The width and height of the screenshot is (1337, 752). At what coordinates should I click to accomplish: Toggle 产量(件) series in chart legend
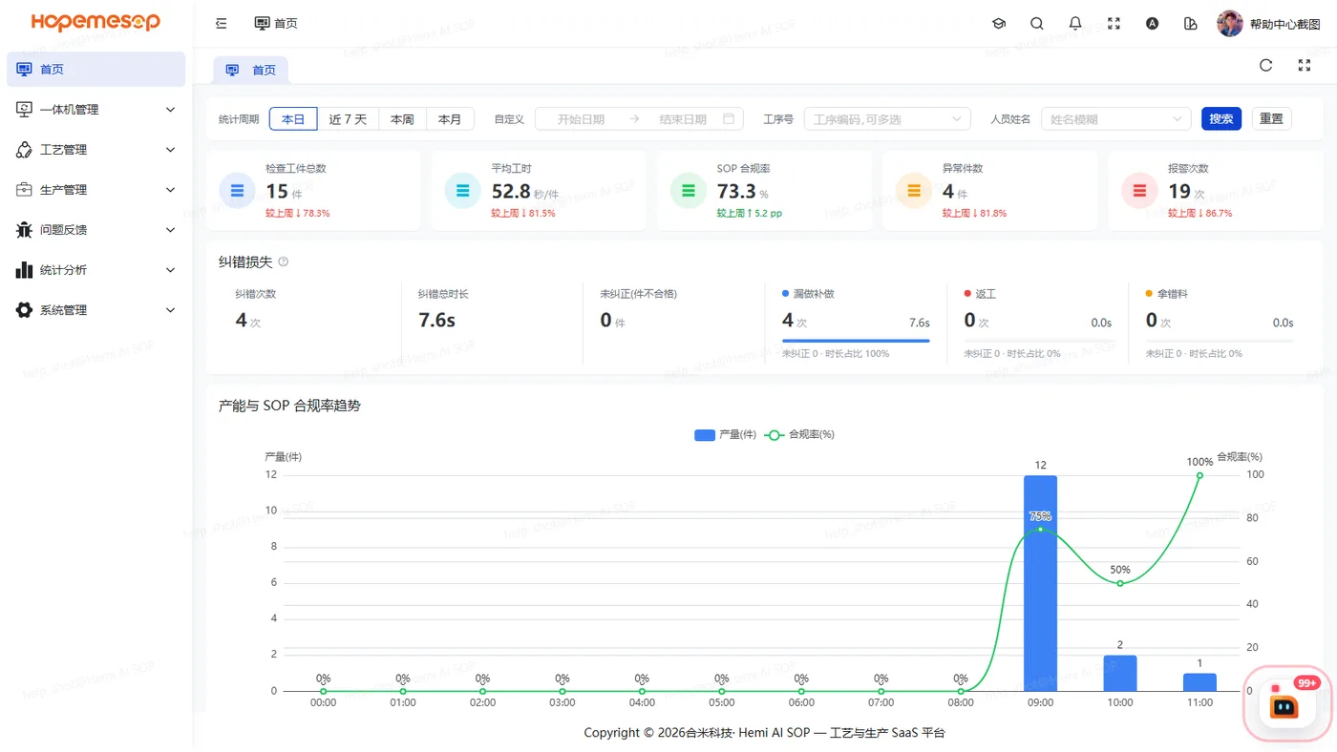point(726,434)
